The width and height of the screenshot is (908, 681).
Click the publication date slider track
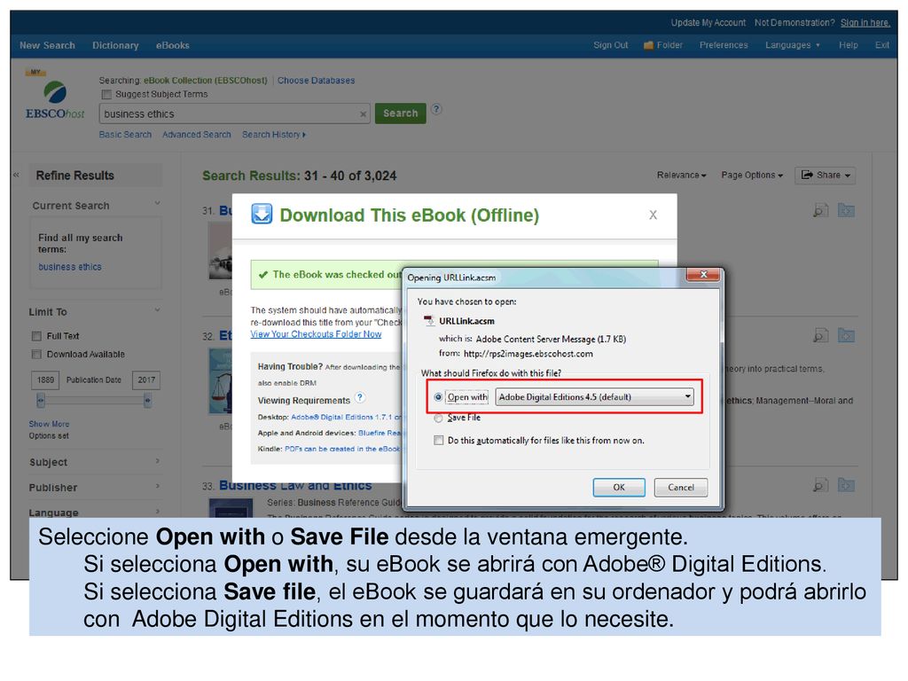[x=94, y=400]
